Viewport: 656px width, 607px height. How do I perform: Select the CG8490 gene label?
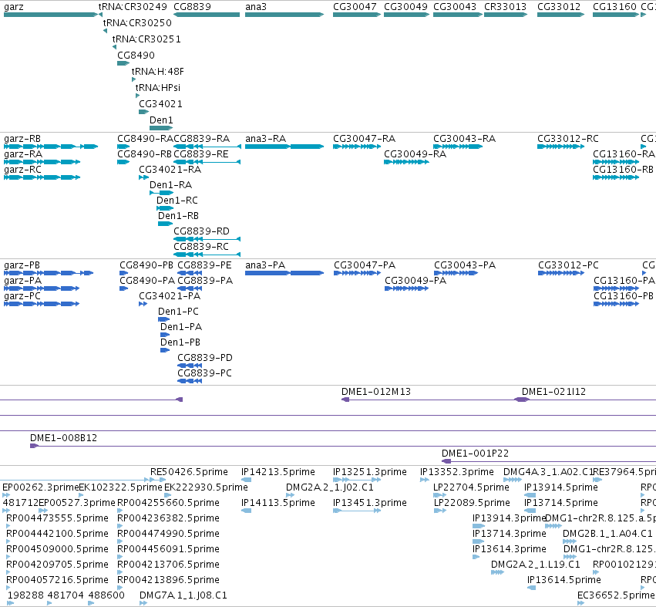(136, 56)
